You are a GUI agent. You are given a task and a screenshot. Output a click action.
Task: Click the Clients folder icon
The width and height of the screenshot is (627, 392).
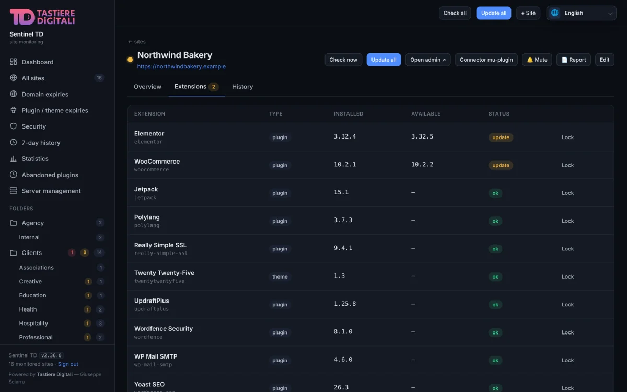[14, 252]
